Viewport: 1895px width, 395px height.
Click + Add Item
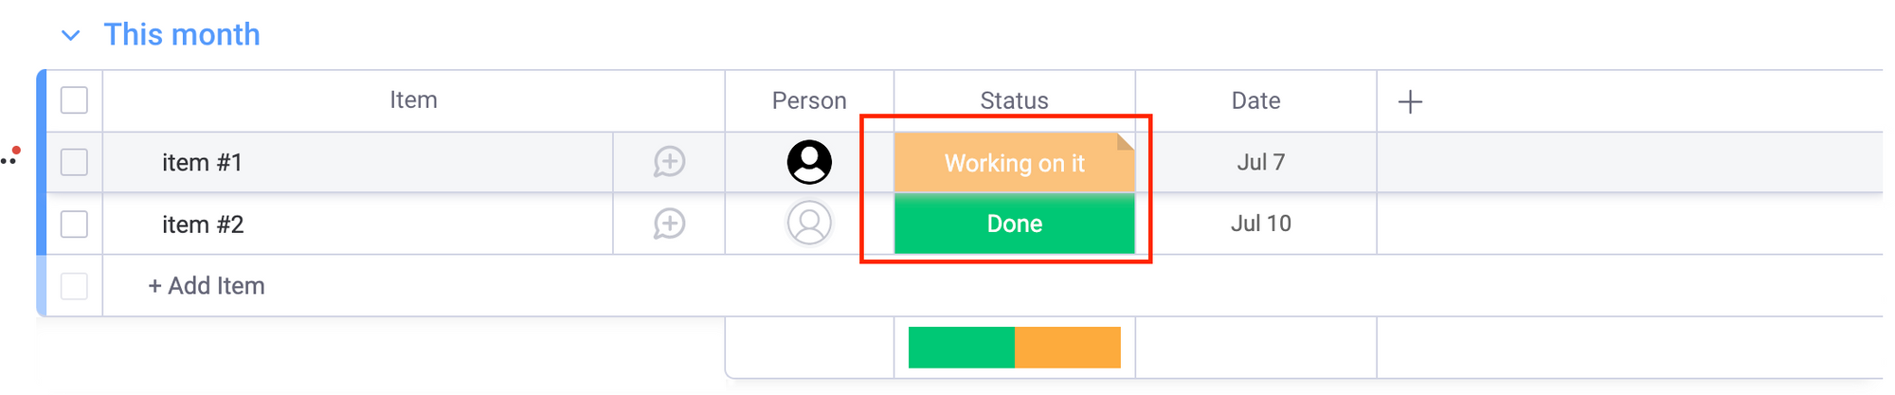(207, 286)
